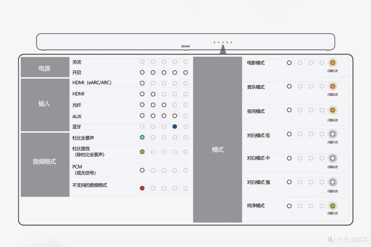Click 闪烁1次 under the 对白模式 低 LED
This screenshot has width=371, height=247.
(333, 142)
